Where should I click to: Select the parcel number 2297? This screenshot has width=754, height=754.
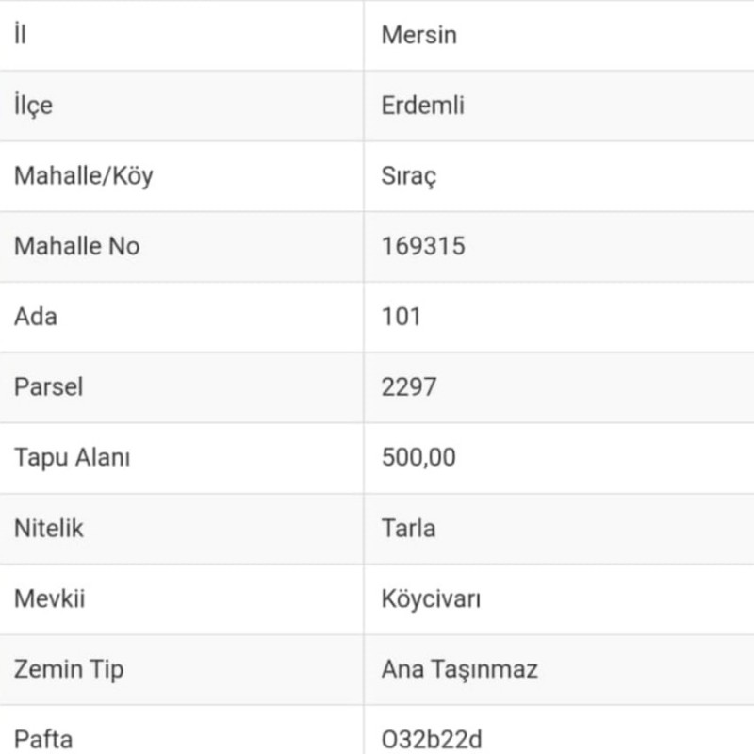pos(409,386)
